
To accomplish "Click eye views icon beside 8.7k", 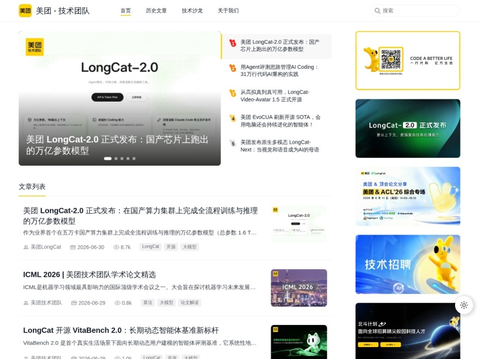I will 116,247.
